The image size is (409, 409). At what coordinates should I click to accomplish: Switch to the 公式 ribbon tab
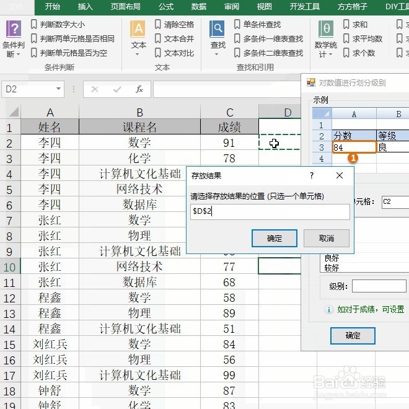(x=166, y=7)
